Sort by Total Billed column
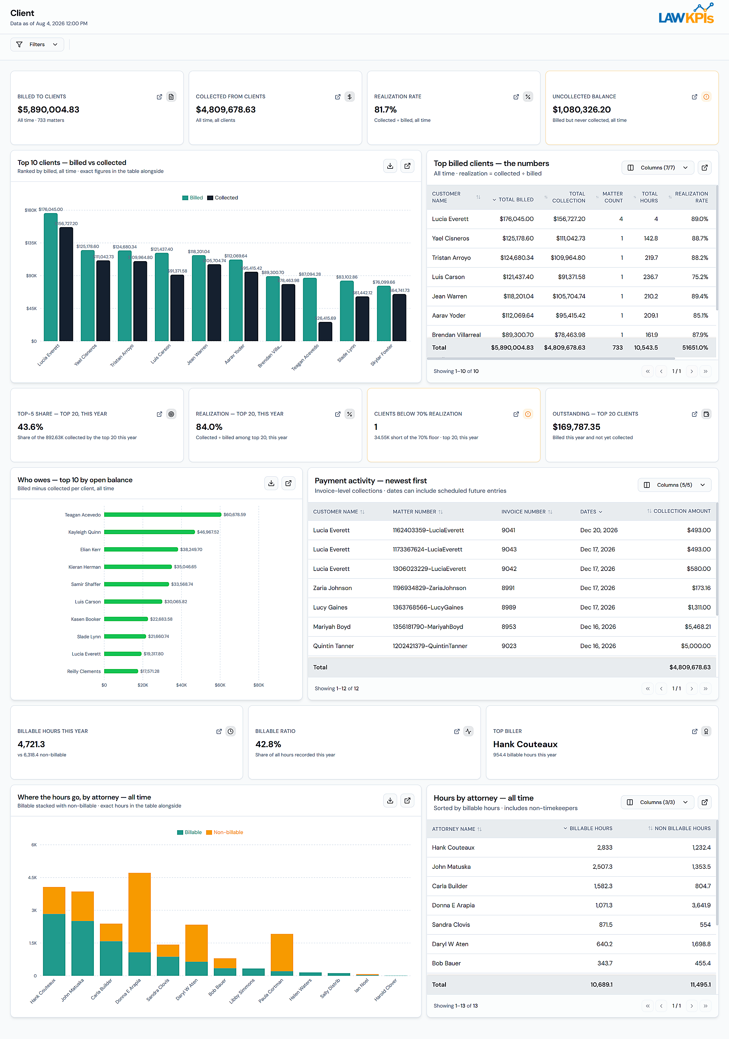This screenshot has height=1039, width=729. (513, 200)
